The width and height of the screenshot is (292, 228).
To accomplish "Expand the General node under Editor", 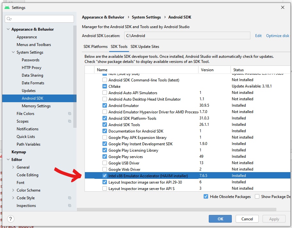I will [13, 167].
